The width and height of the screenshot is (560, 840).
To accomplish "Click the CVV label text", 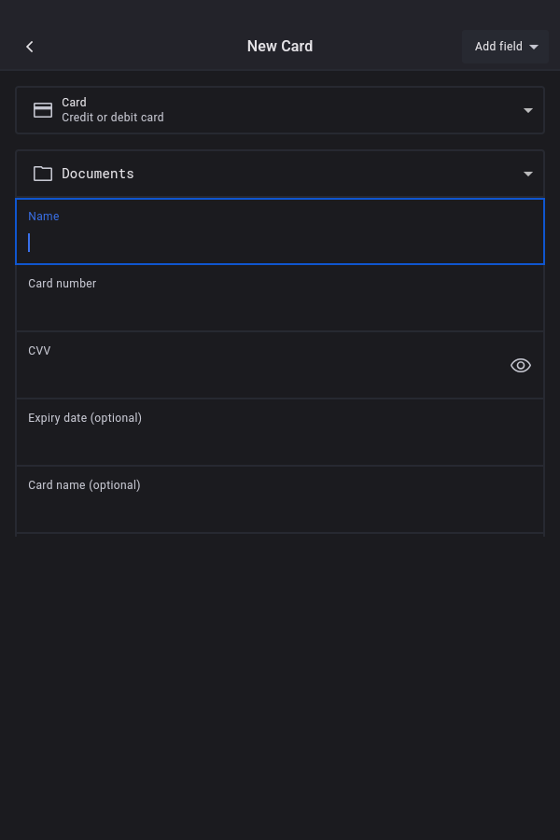I will tap(39, 351).
